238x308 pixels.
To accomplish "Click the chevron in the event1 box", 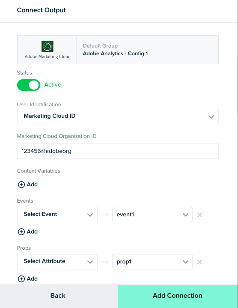I will pos(185,215).
